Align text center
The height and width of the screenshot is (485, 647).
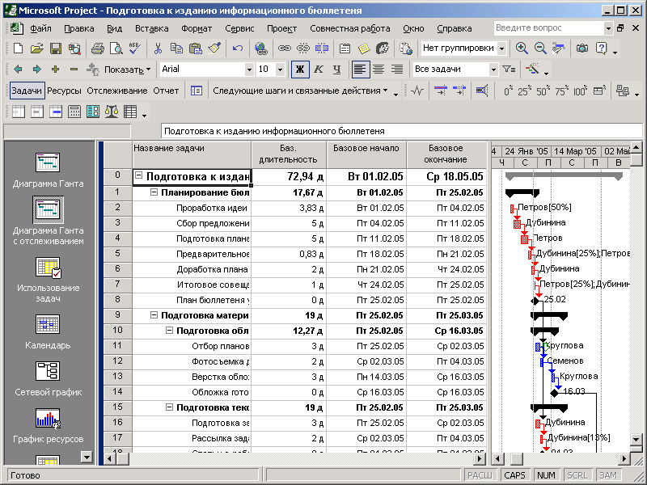click(x=378, y=70)
